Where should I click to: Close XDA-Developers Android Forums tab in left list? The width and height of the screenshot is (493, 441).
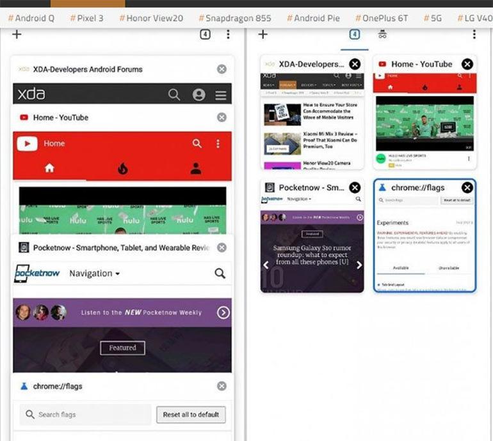pos(222,69)
